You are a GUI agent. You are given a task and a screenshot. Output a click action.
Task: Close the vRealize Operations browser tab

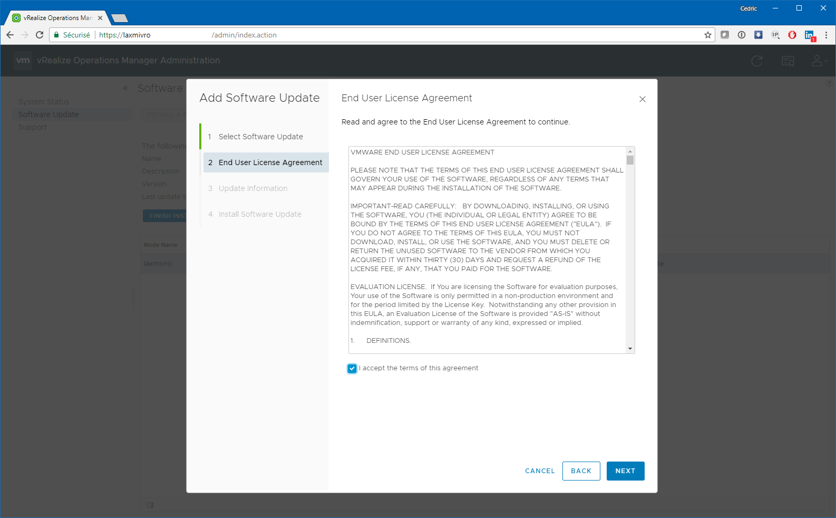point(100,18)
